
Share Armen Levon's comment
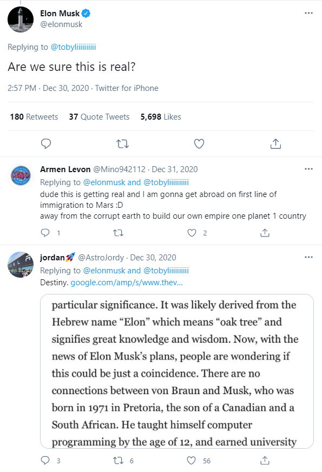tap(265, 233)
